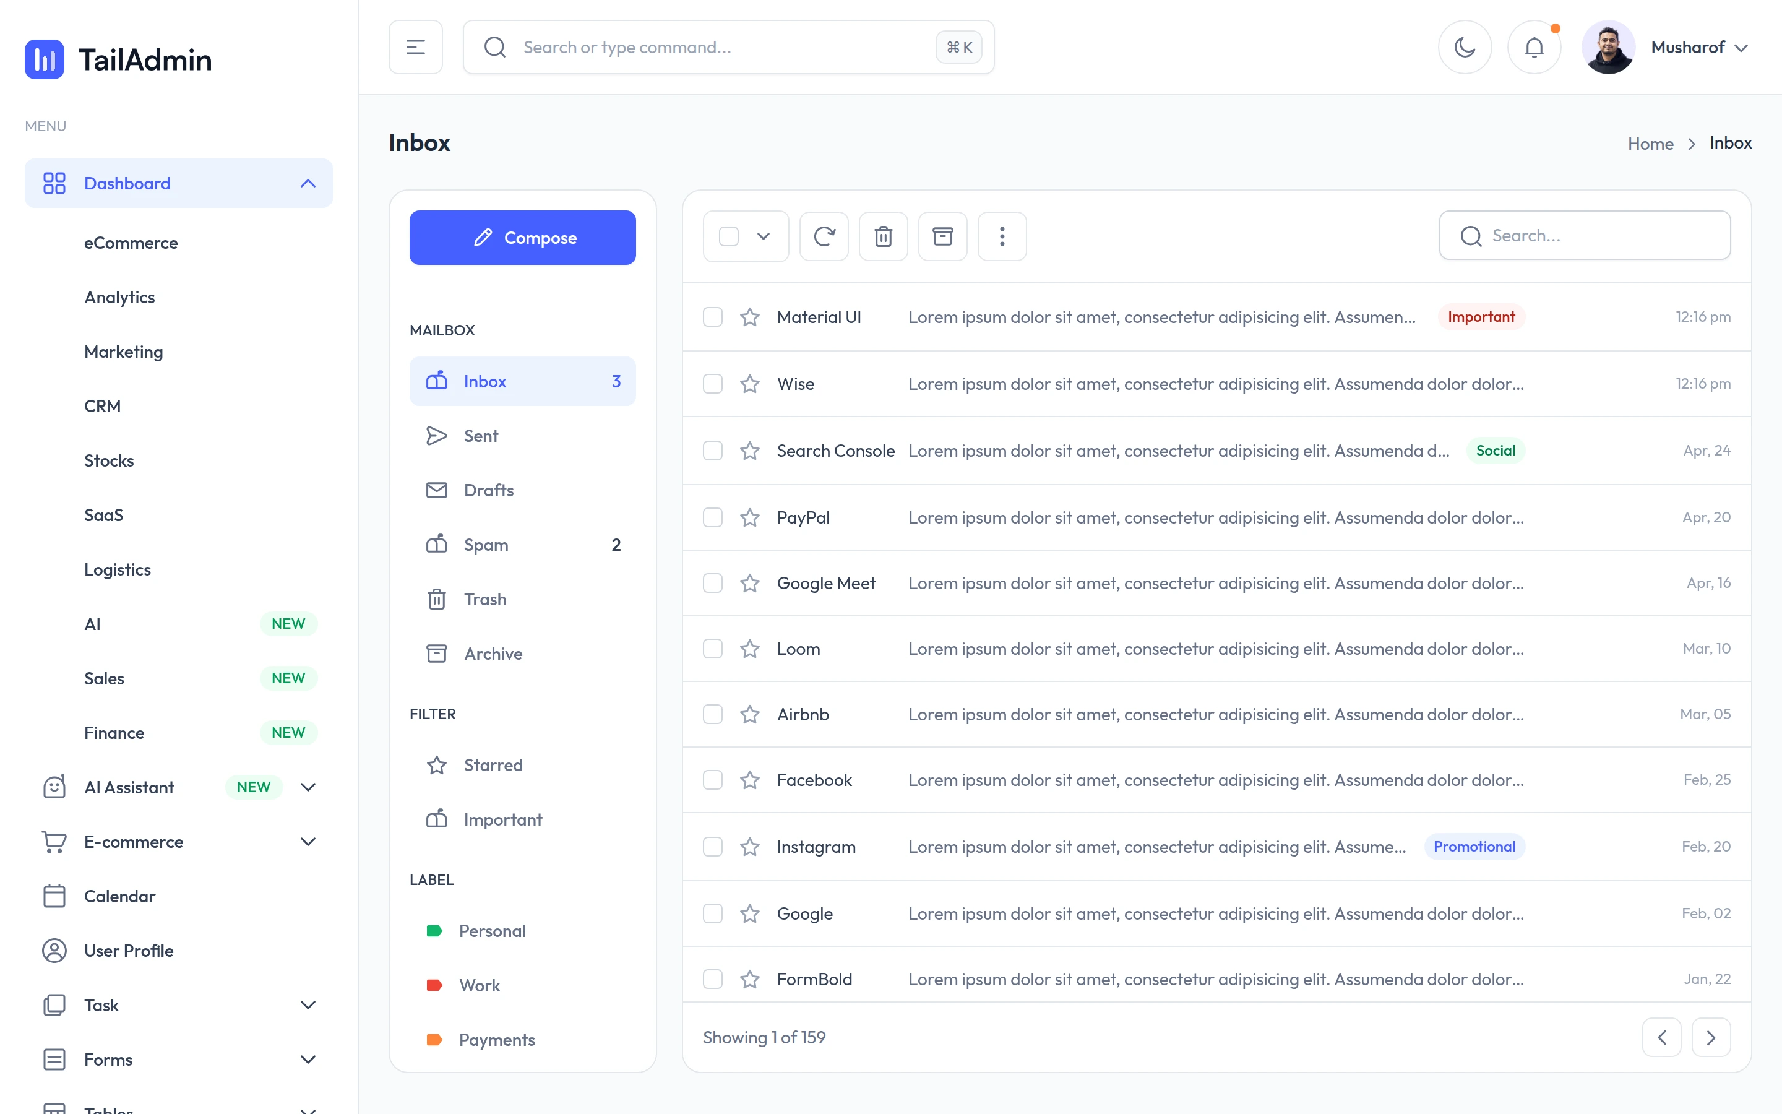Switch to dark mode with the moon icon

[1465, 47]
